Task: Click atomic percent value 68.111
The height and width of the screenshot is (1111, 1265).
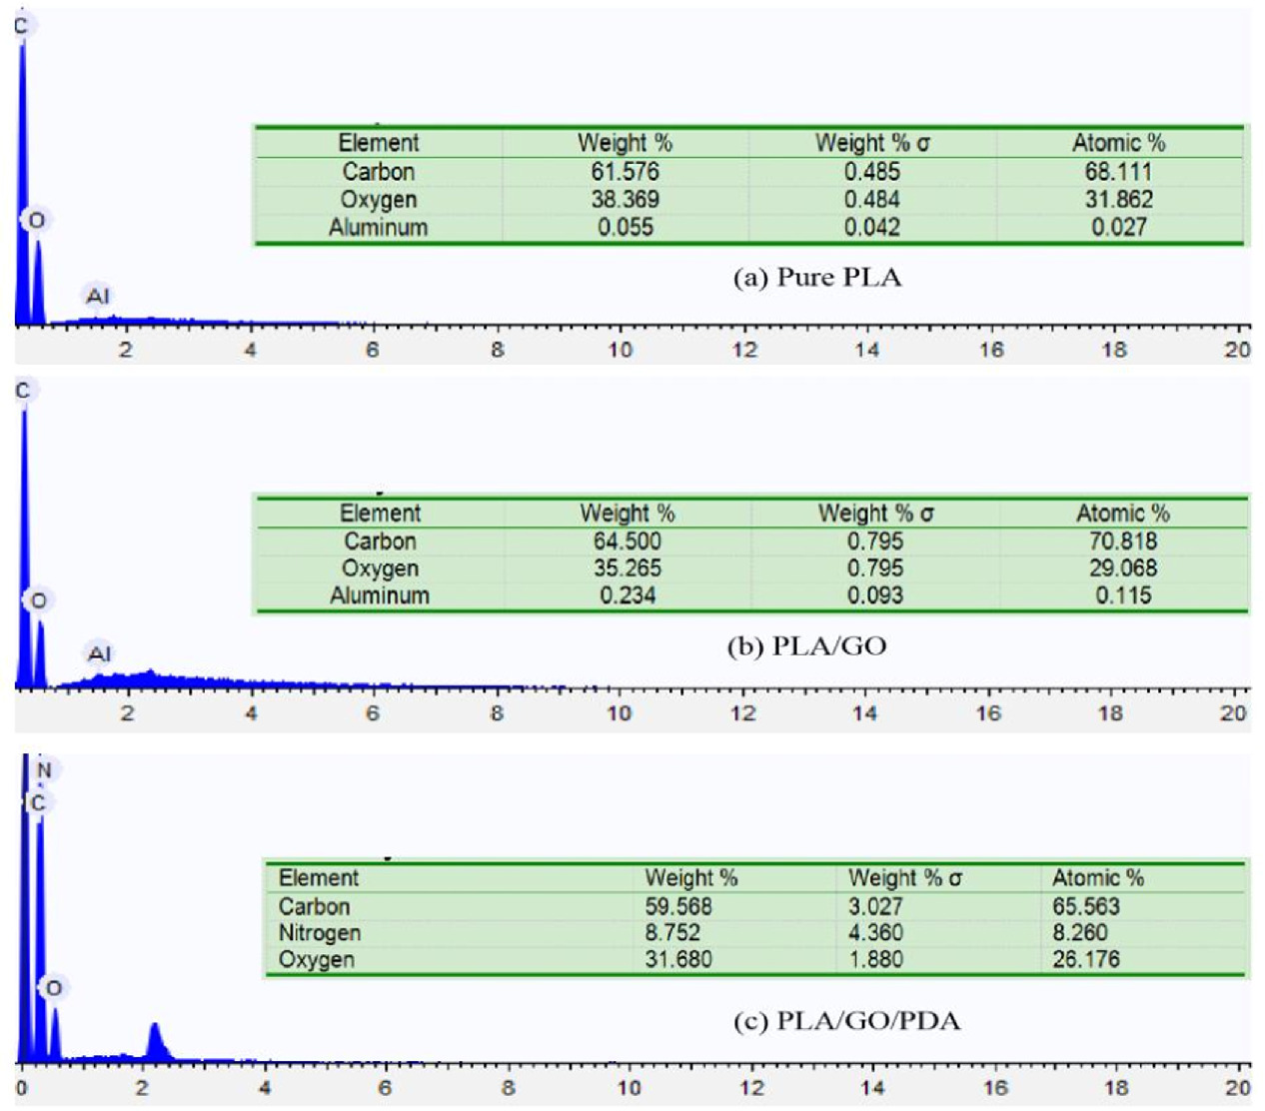Action: (x=1118, y=172)
